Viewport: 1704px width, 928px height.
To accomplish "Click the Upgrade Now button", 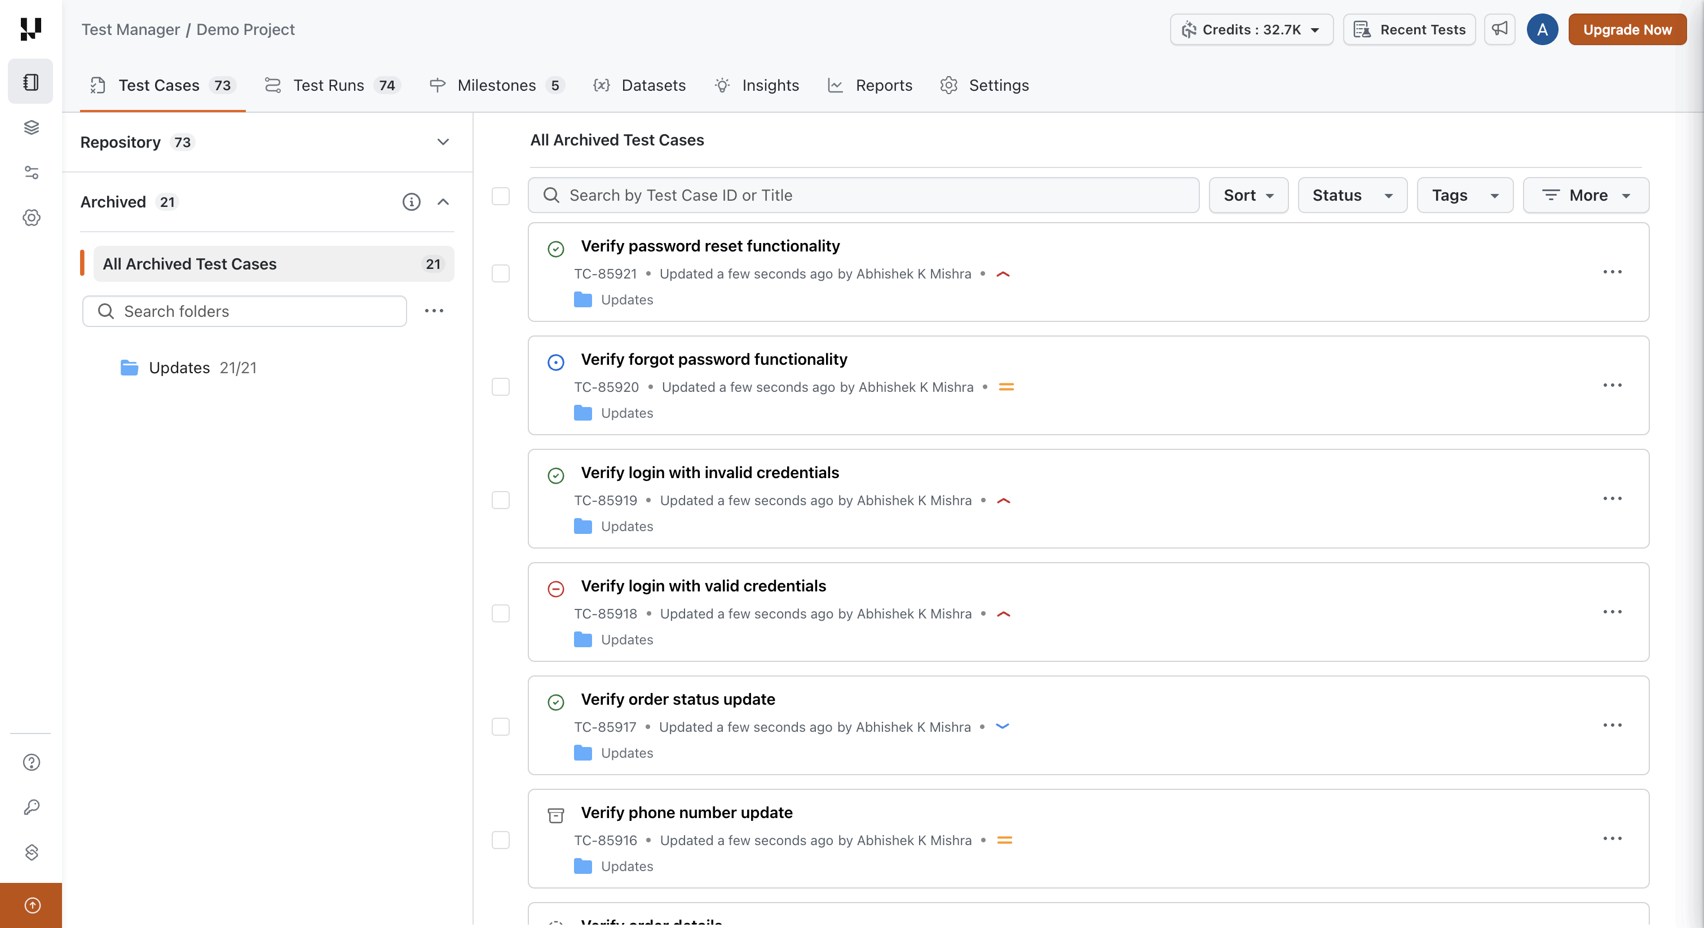I will click(x=1627, y=29).
